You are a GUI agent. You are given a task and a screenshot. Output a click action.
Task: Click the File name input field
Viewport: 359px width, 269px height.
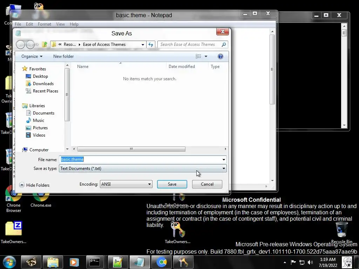[x=140, y=159]
